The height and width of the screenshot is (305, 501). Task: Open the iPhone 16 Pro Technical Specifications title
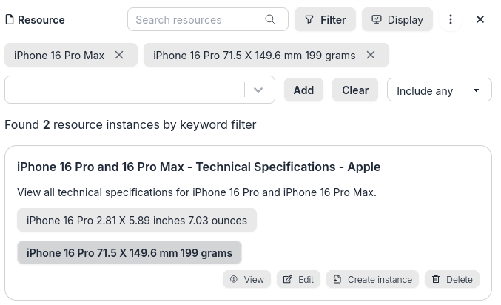tap(198, 167)
